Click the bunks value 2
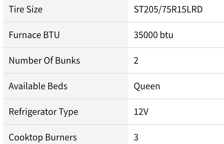This screenshot has width=224, height=144. (x=136, y=60)
